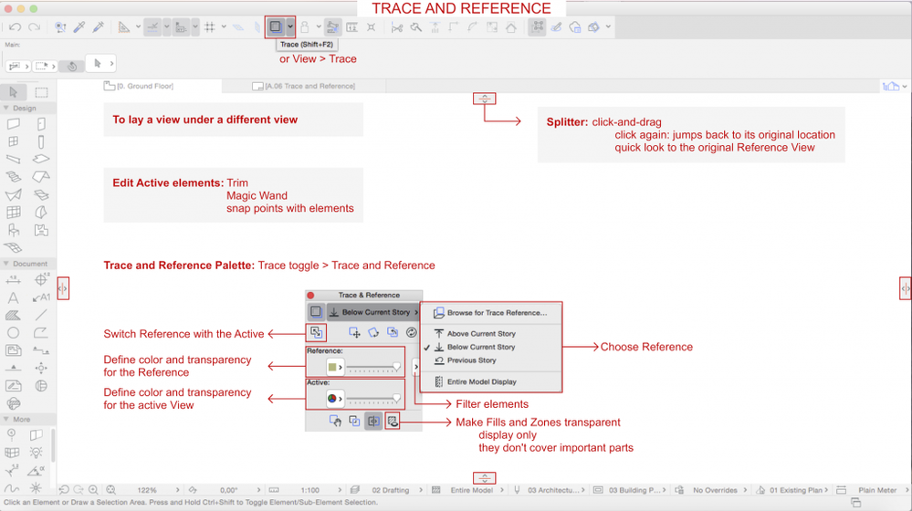Click the Move Reference icon in palette
912x511 pixels.
(x=354, y=332)
